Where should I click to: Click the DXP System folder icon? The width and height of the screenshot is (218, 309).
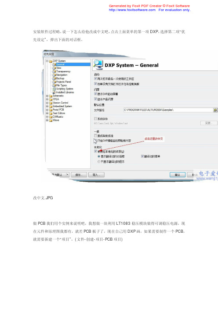coord(51,61)
